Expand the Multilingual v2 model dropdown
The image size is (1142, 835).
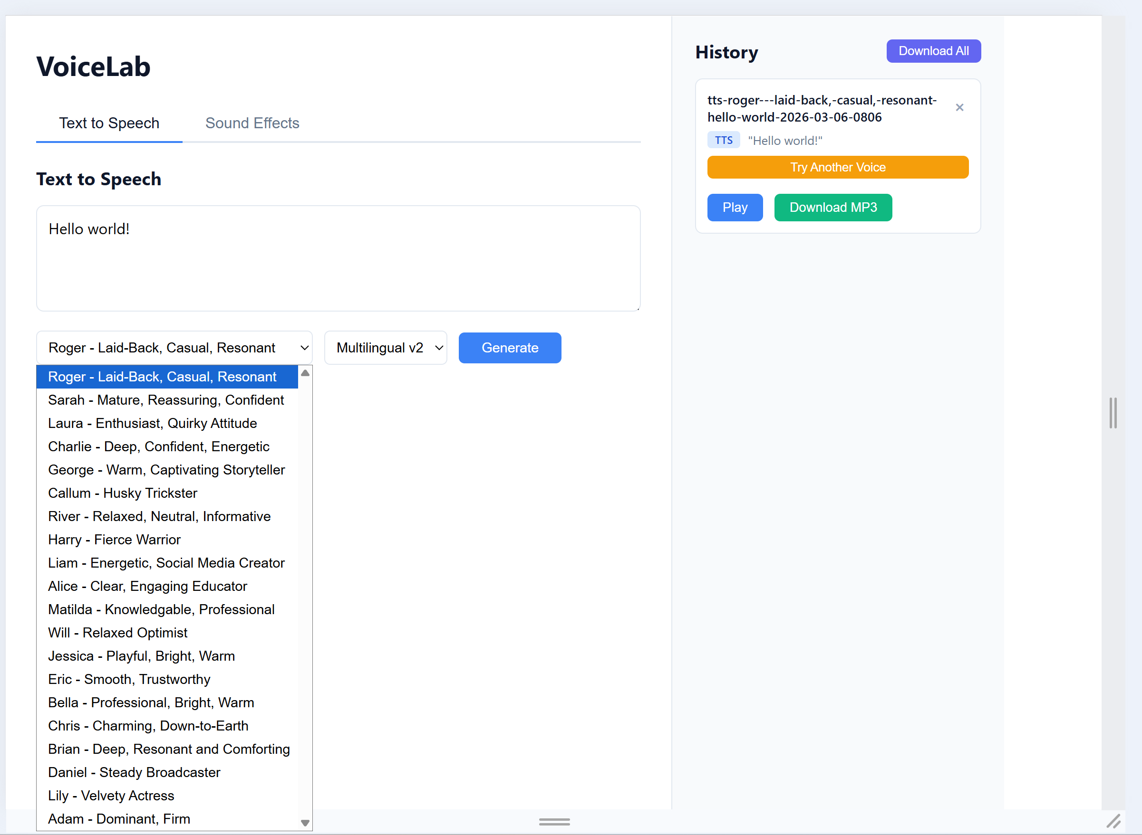coord(386,348)
